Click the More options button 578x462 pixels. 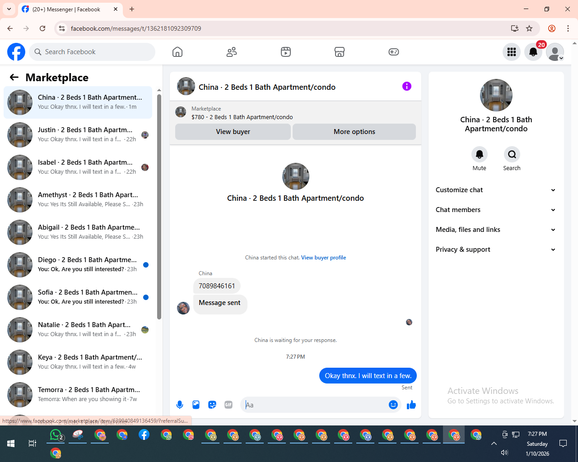point(354,132)
